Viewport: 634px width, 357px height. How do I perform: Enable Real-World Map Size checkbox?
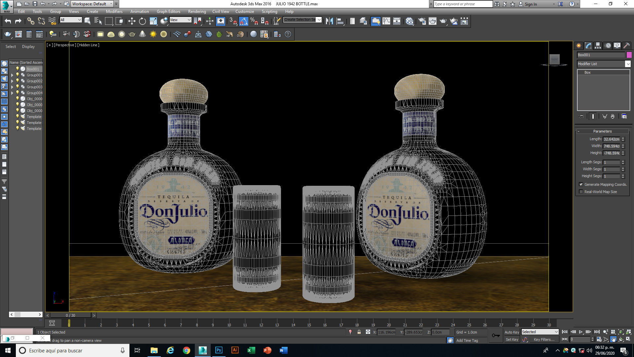click(x=581, y=192)
